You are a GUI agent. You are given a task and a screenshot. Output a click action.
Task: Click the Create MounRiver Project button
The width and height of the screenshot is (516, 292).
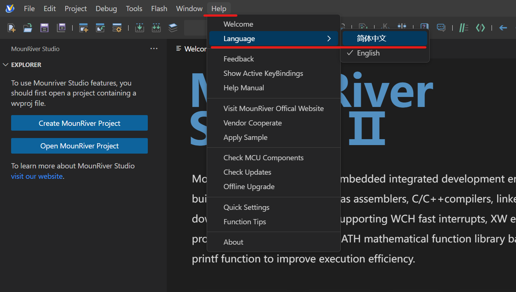79,123
